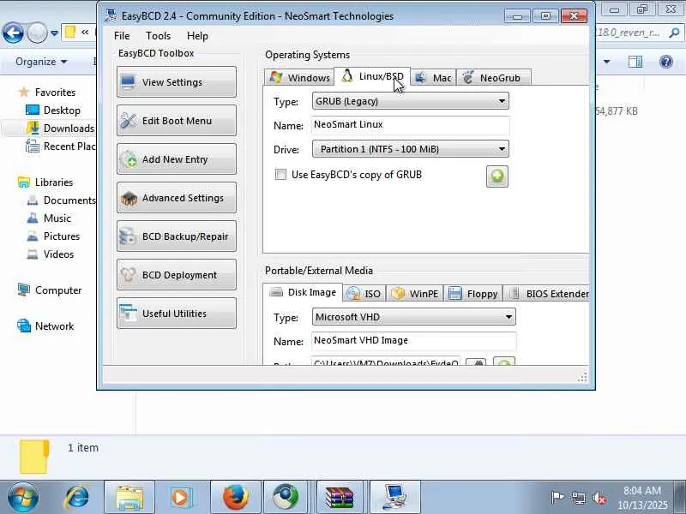Screen dimensions: 686x514
Task: Open Advanced Settings panel
Action: coord(177,198)
